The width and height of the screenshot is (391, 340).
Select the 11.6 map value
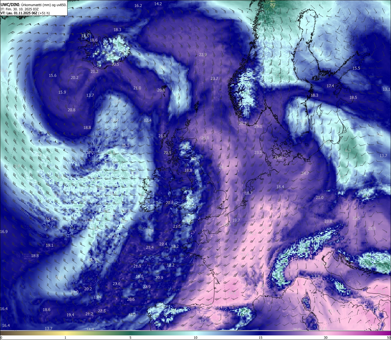[139, 276]
